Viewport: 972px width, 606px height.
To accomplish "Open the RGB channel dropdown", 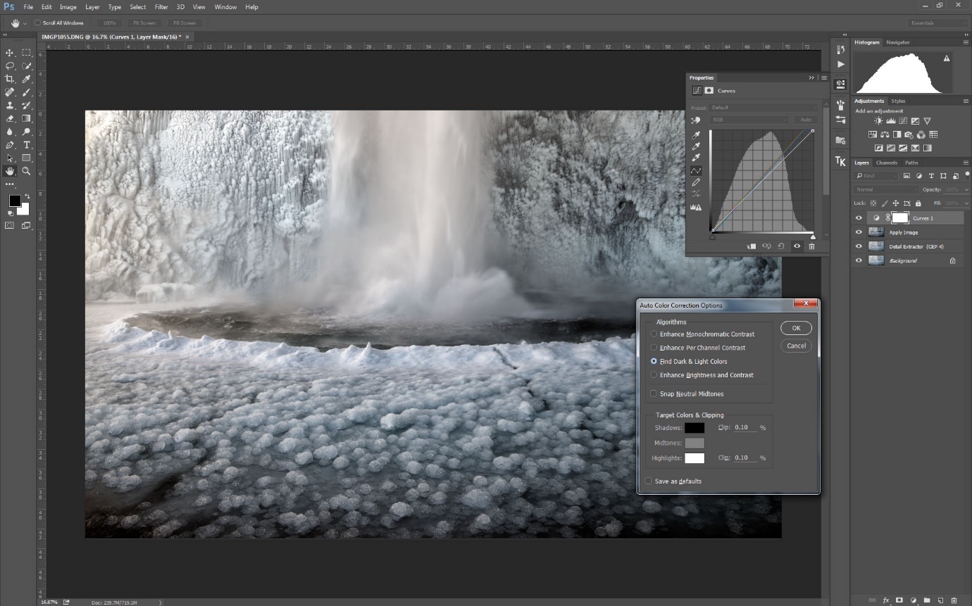I will pyautogui.click(x=750, y=120).
